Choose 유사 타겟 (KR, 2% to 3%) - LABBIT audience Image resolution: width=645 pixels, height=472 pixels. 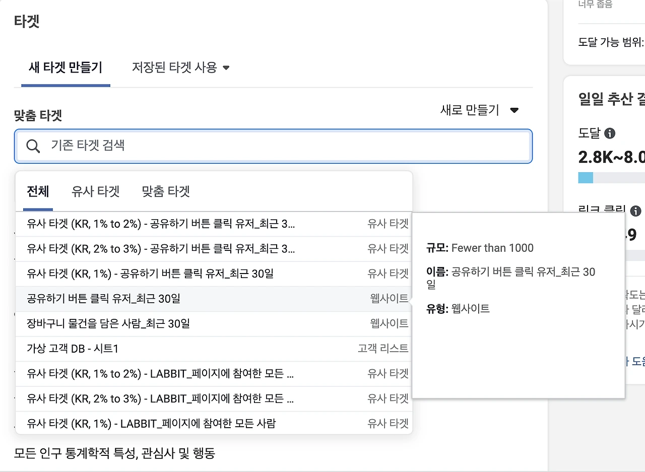(x=160, y=398)
